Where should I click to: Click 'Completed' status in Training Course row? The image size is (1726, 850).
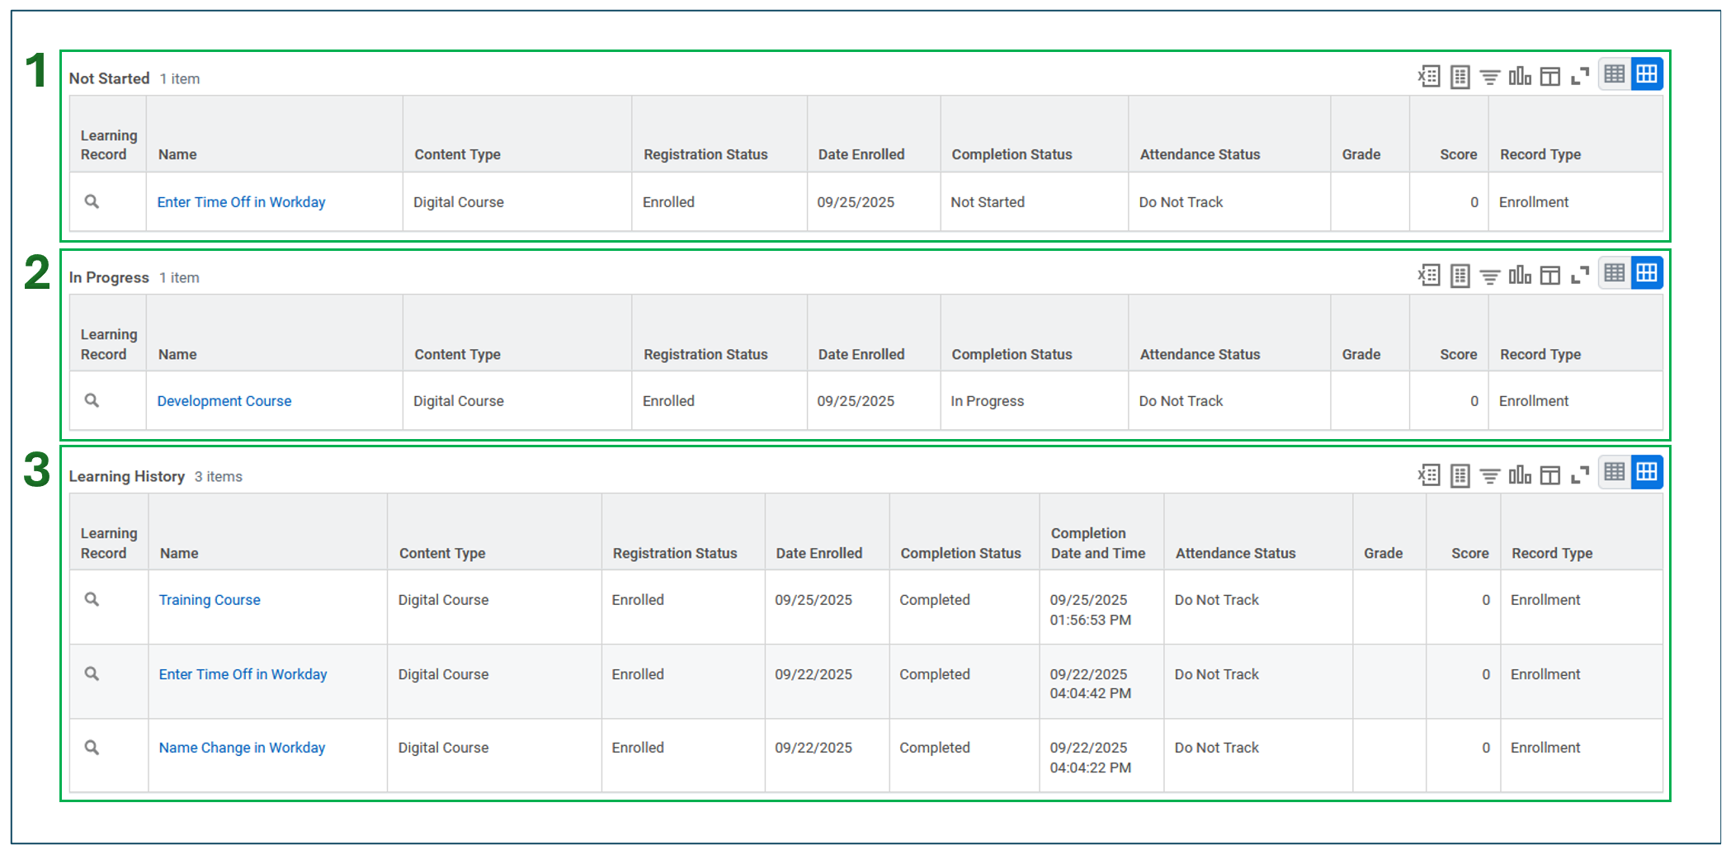[x=935, y=600]
